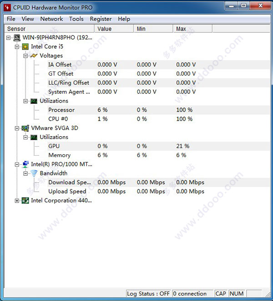Click 0 connection in status bar
The width and height of the screenshot is (273, 301).
[x=192, y=294]
